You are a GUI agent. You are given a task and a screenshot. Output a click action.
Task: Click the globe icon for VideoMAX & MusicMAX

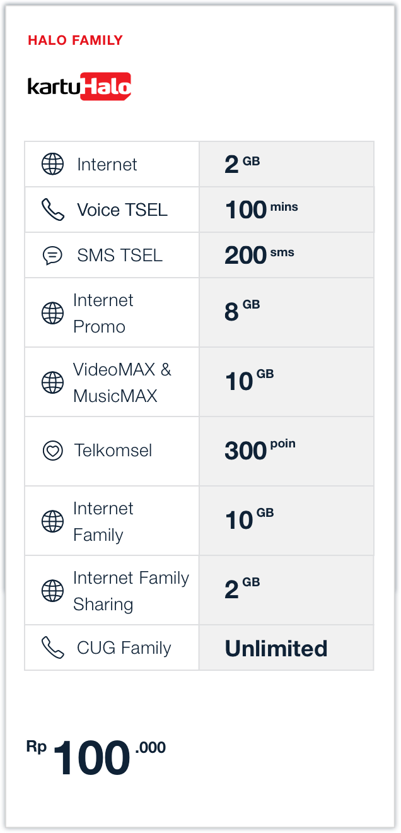point(53,382)
